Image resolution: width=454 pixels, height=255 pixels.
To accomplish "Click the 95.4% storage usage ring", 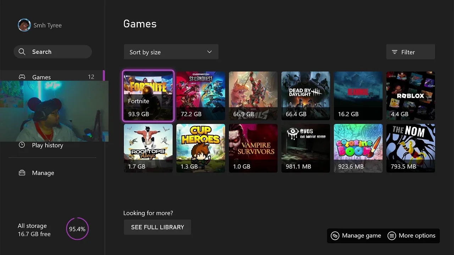I will (77, 229).
